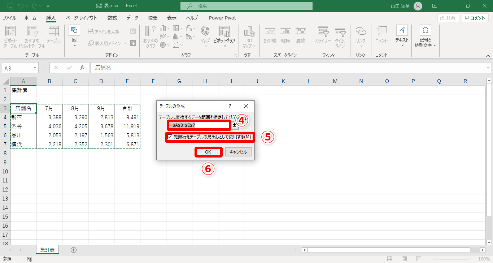This screenshot has width=493, height=263.
Task: Click Cancel (キャンセル) in the dialog
Action: tap(238, 152)
